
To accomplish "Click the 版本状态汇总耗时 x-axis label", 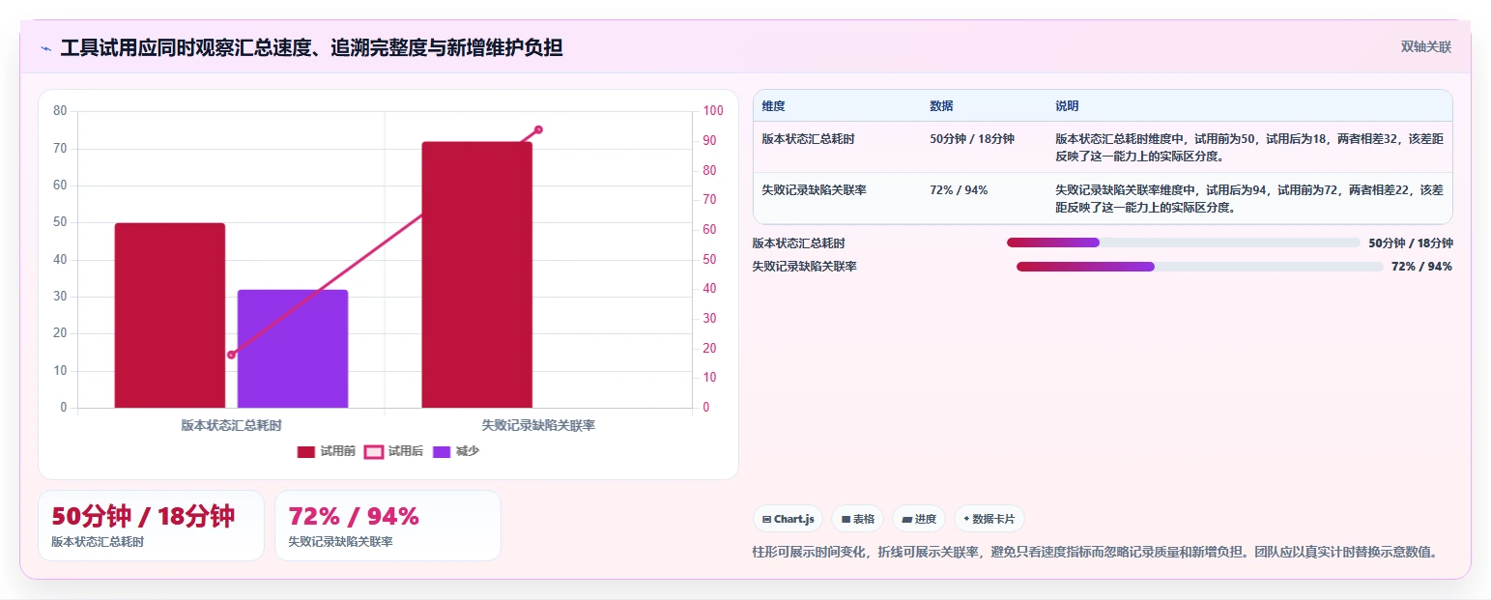I will 232,425.
